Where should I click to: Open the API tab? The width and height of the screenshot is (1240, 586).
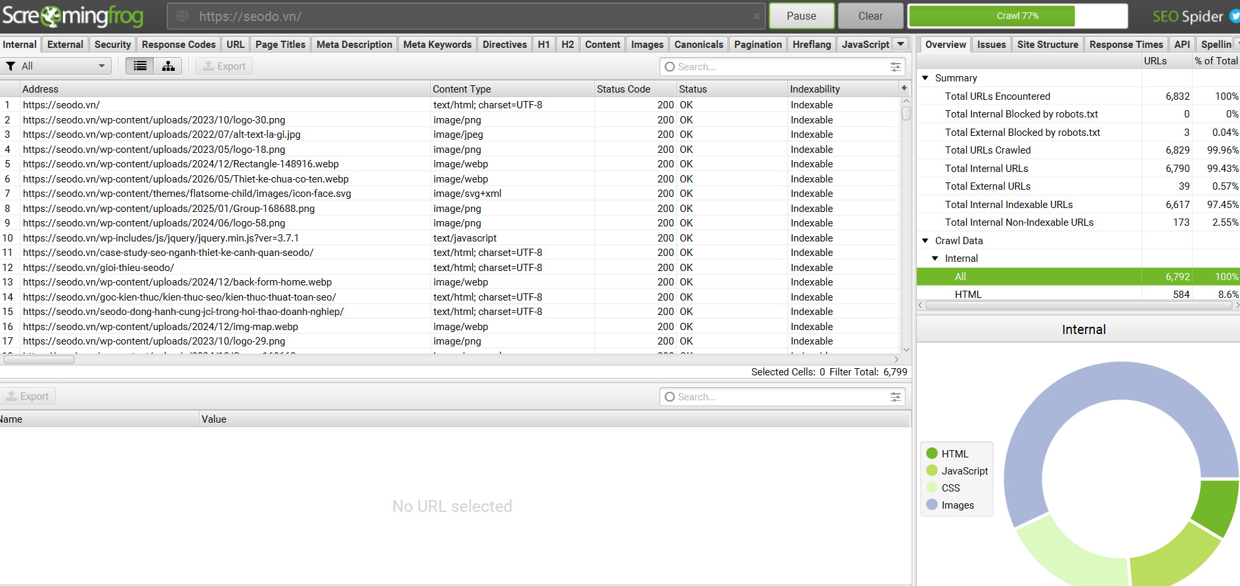(1182, 45)
